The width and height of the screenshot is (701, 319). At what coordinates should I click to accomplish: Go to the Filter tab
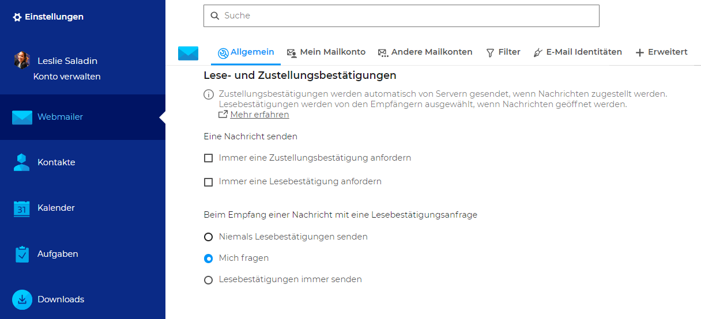coord(503,52)
